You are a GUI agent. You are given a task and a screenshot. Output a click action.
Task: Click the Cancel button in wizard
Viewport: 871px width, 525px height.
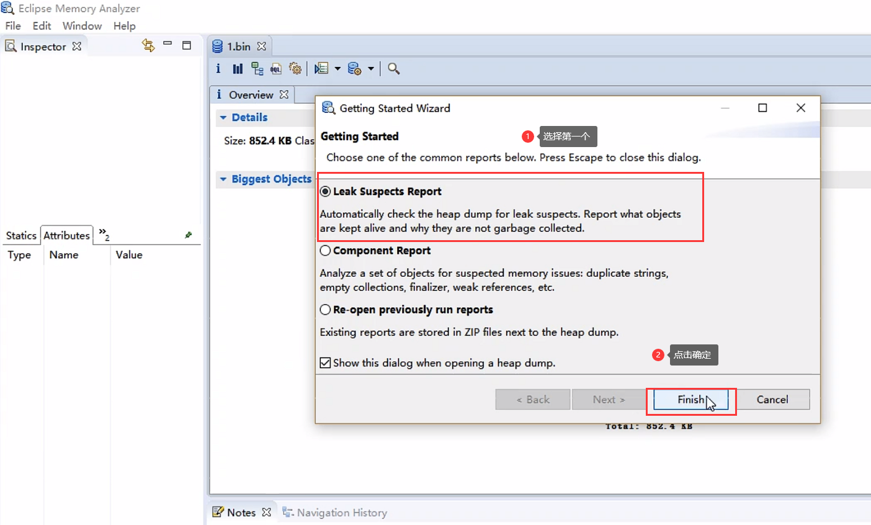[772, 400]
